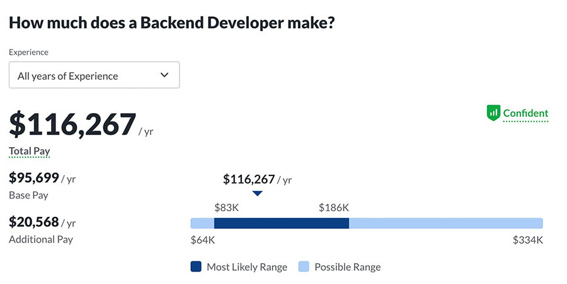567x284 pixels.
Task: Click the $64K minimum label
Action: [203, 239]
